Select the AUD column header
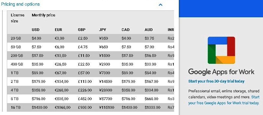This screenshot has width=263, height=115. click(x=149, y=30)
